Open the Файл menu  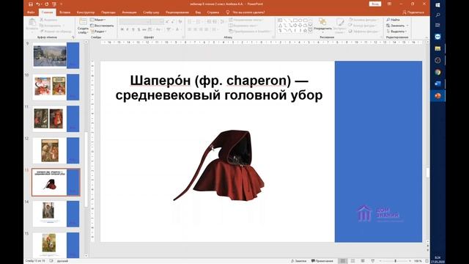coord(31,12)
